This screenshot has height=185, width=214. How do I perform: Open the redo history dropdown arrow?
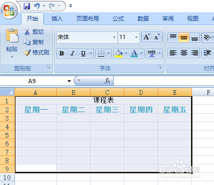pyautogui.click(x=59, y=6)
